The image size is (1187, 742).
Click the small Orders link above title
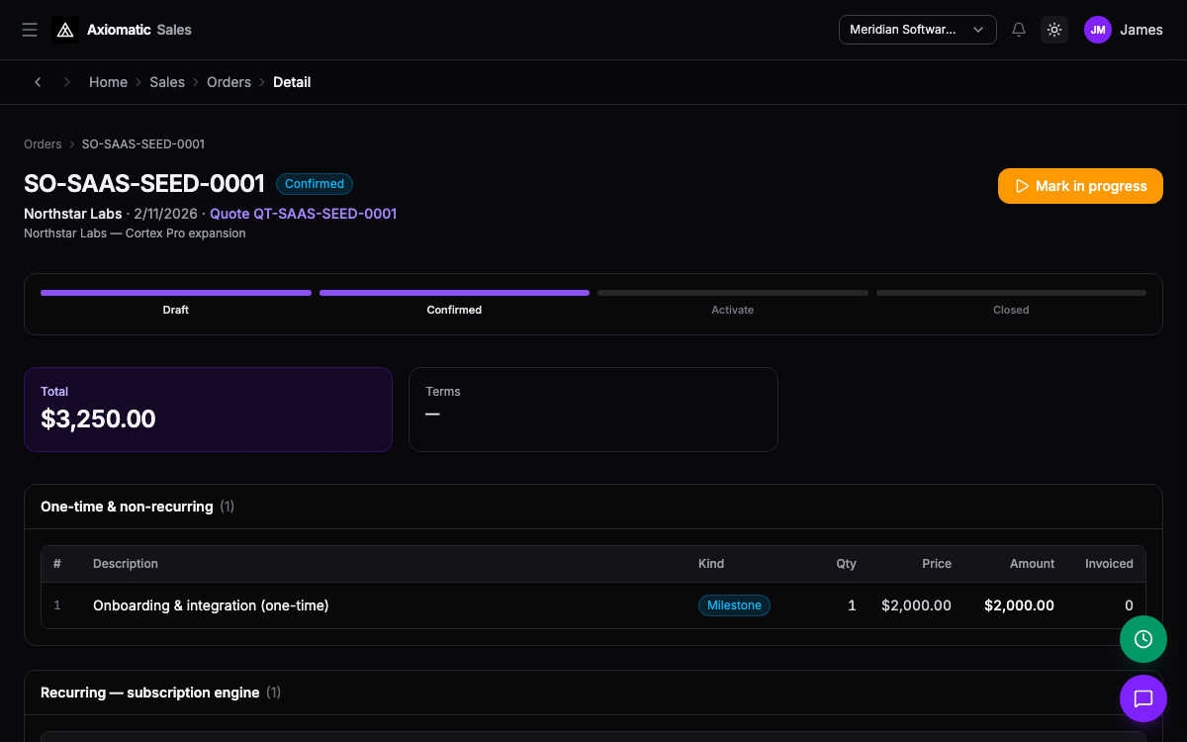[43, 144]
